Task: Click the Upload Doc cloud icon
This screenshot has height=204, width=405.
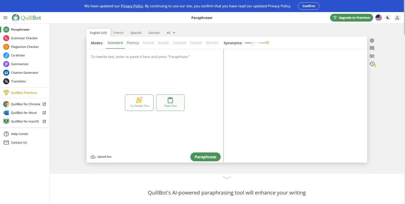Action: 93,157
